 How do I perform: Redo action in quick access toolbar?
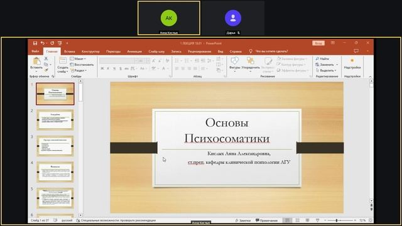(52, 43)
